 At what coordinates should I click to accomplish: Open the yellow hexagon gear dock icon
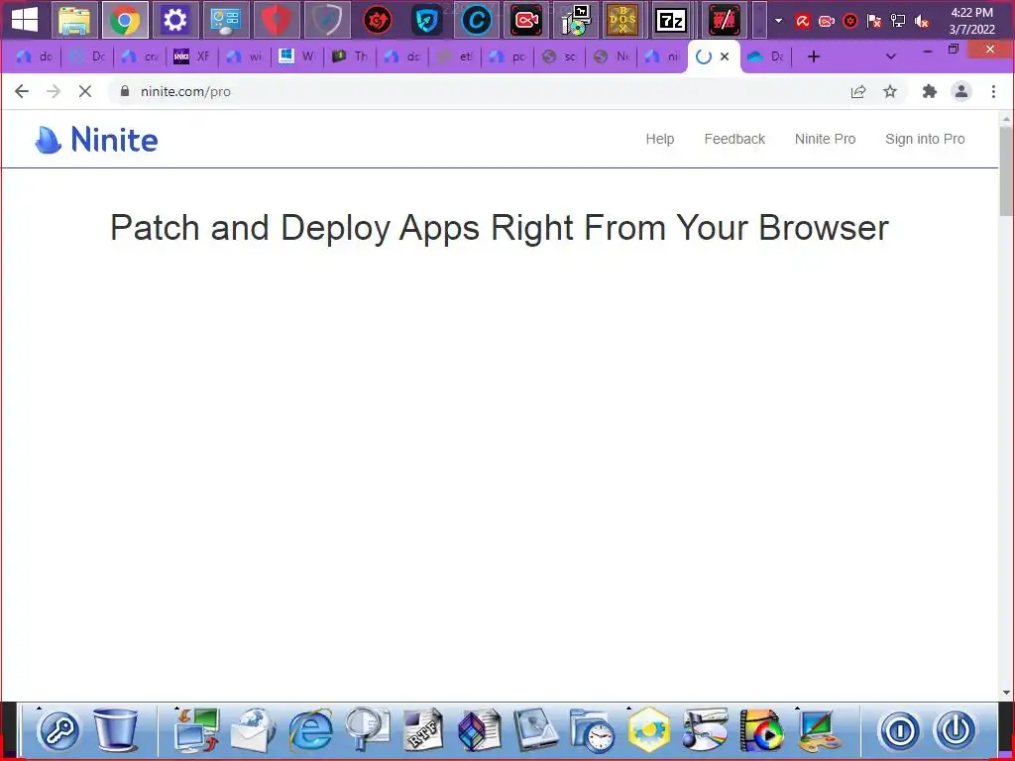pyautogui.click(x=648, y=729)
